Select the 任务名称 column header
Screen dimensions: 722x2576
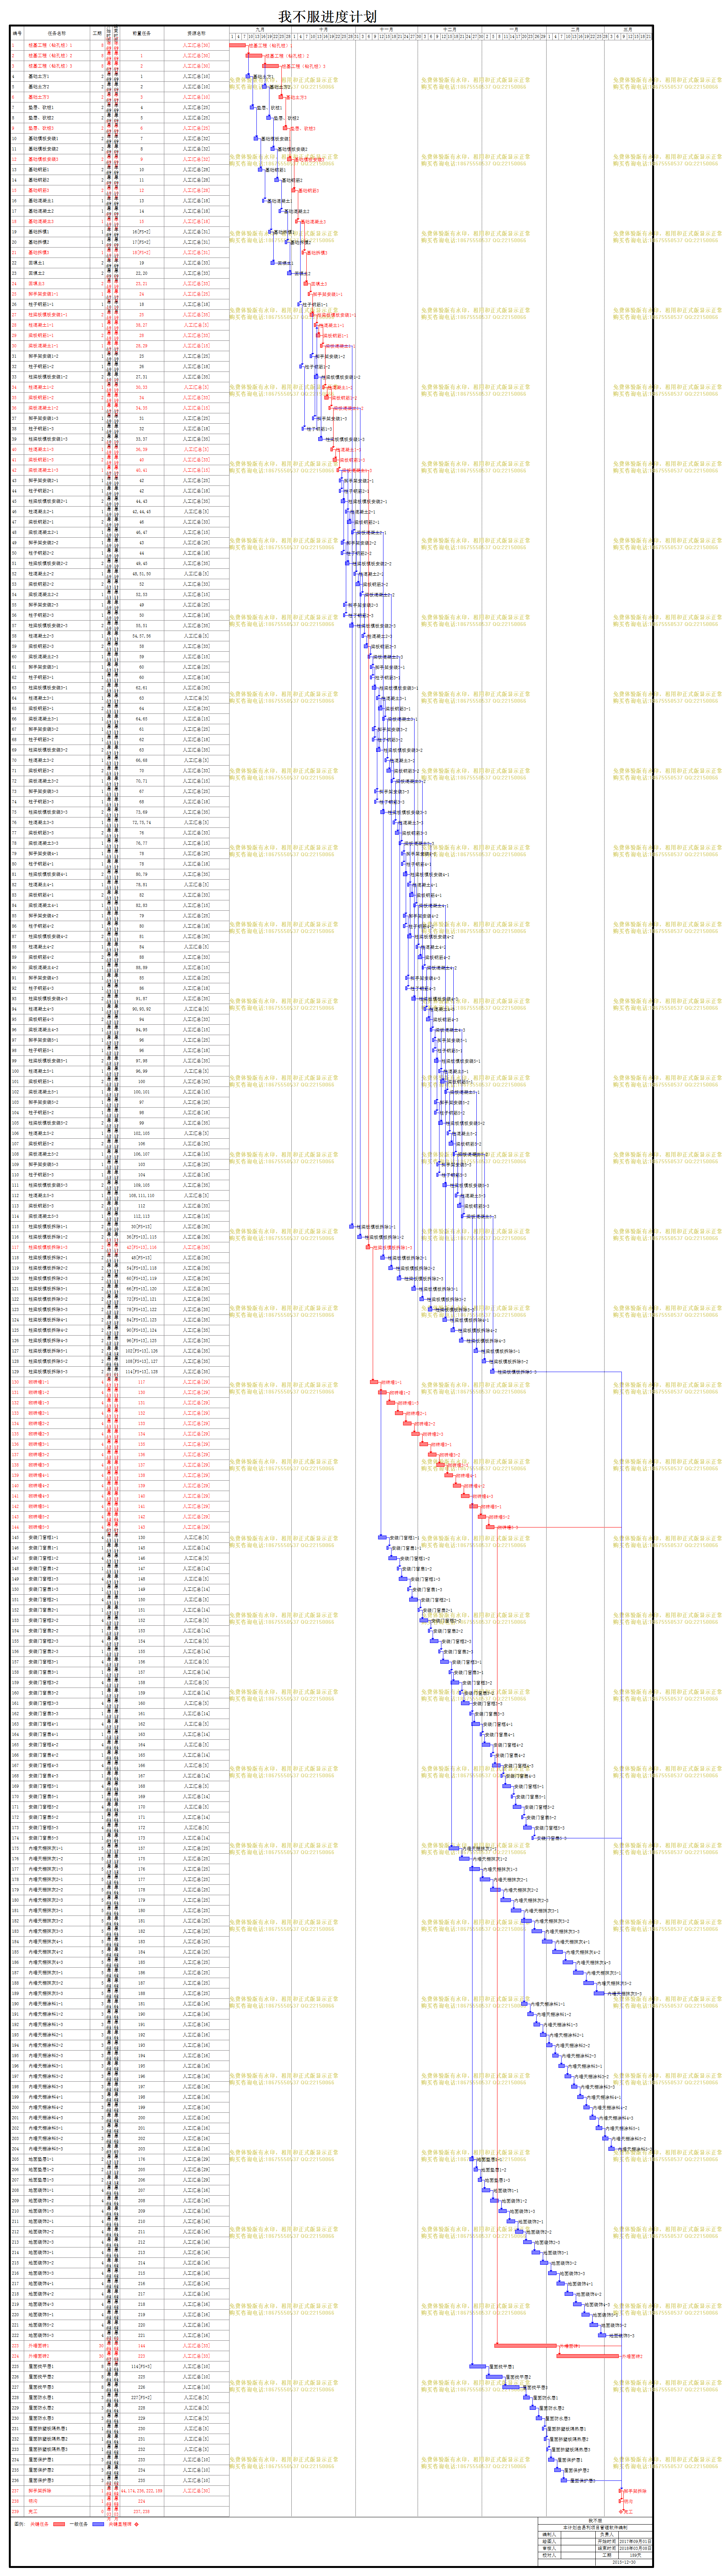point(57,33)
